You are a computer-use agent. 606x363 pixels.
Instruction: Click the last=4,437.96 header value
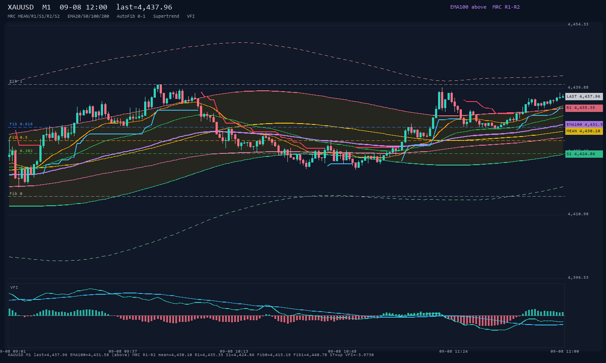coord(144,7)
